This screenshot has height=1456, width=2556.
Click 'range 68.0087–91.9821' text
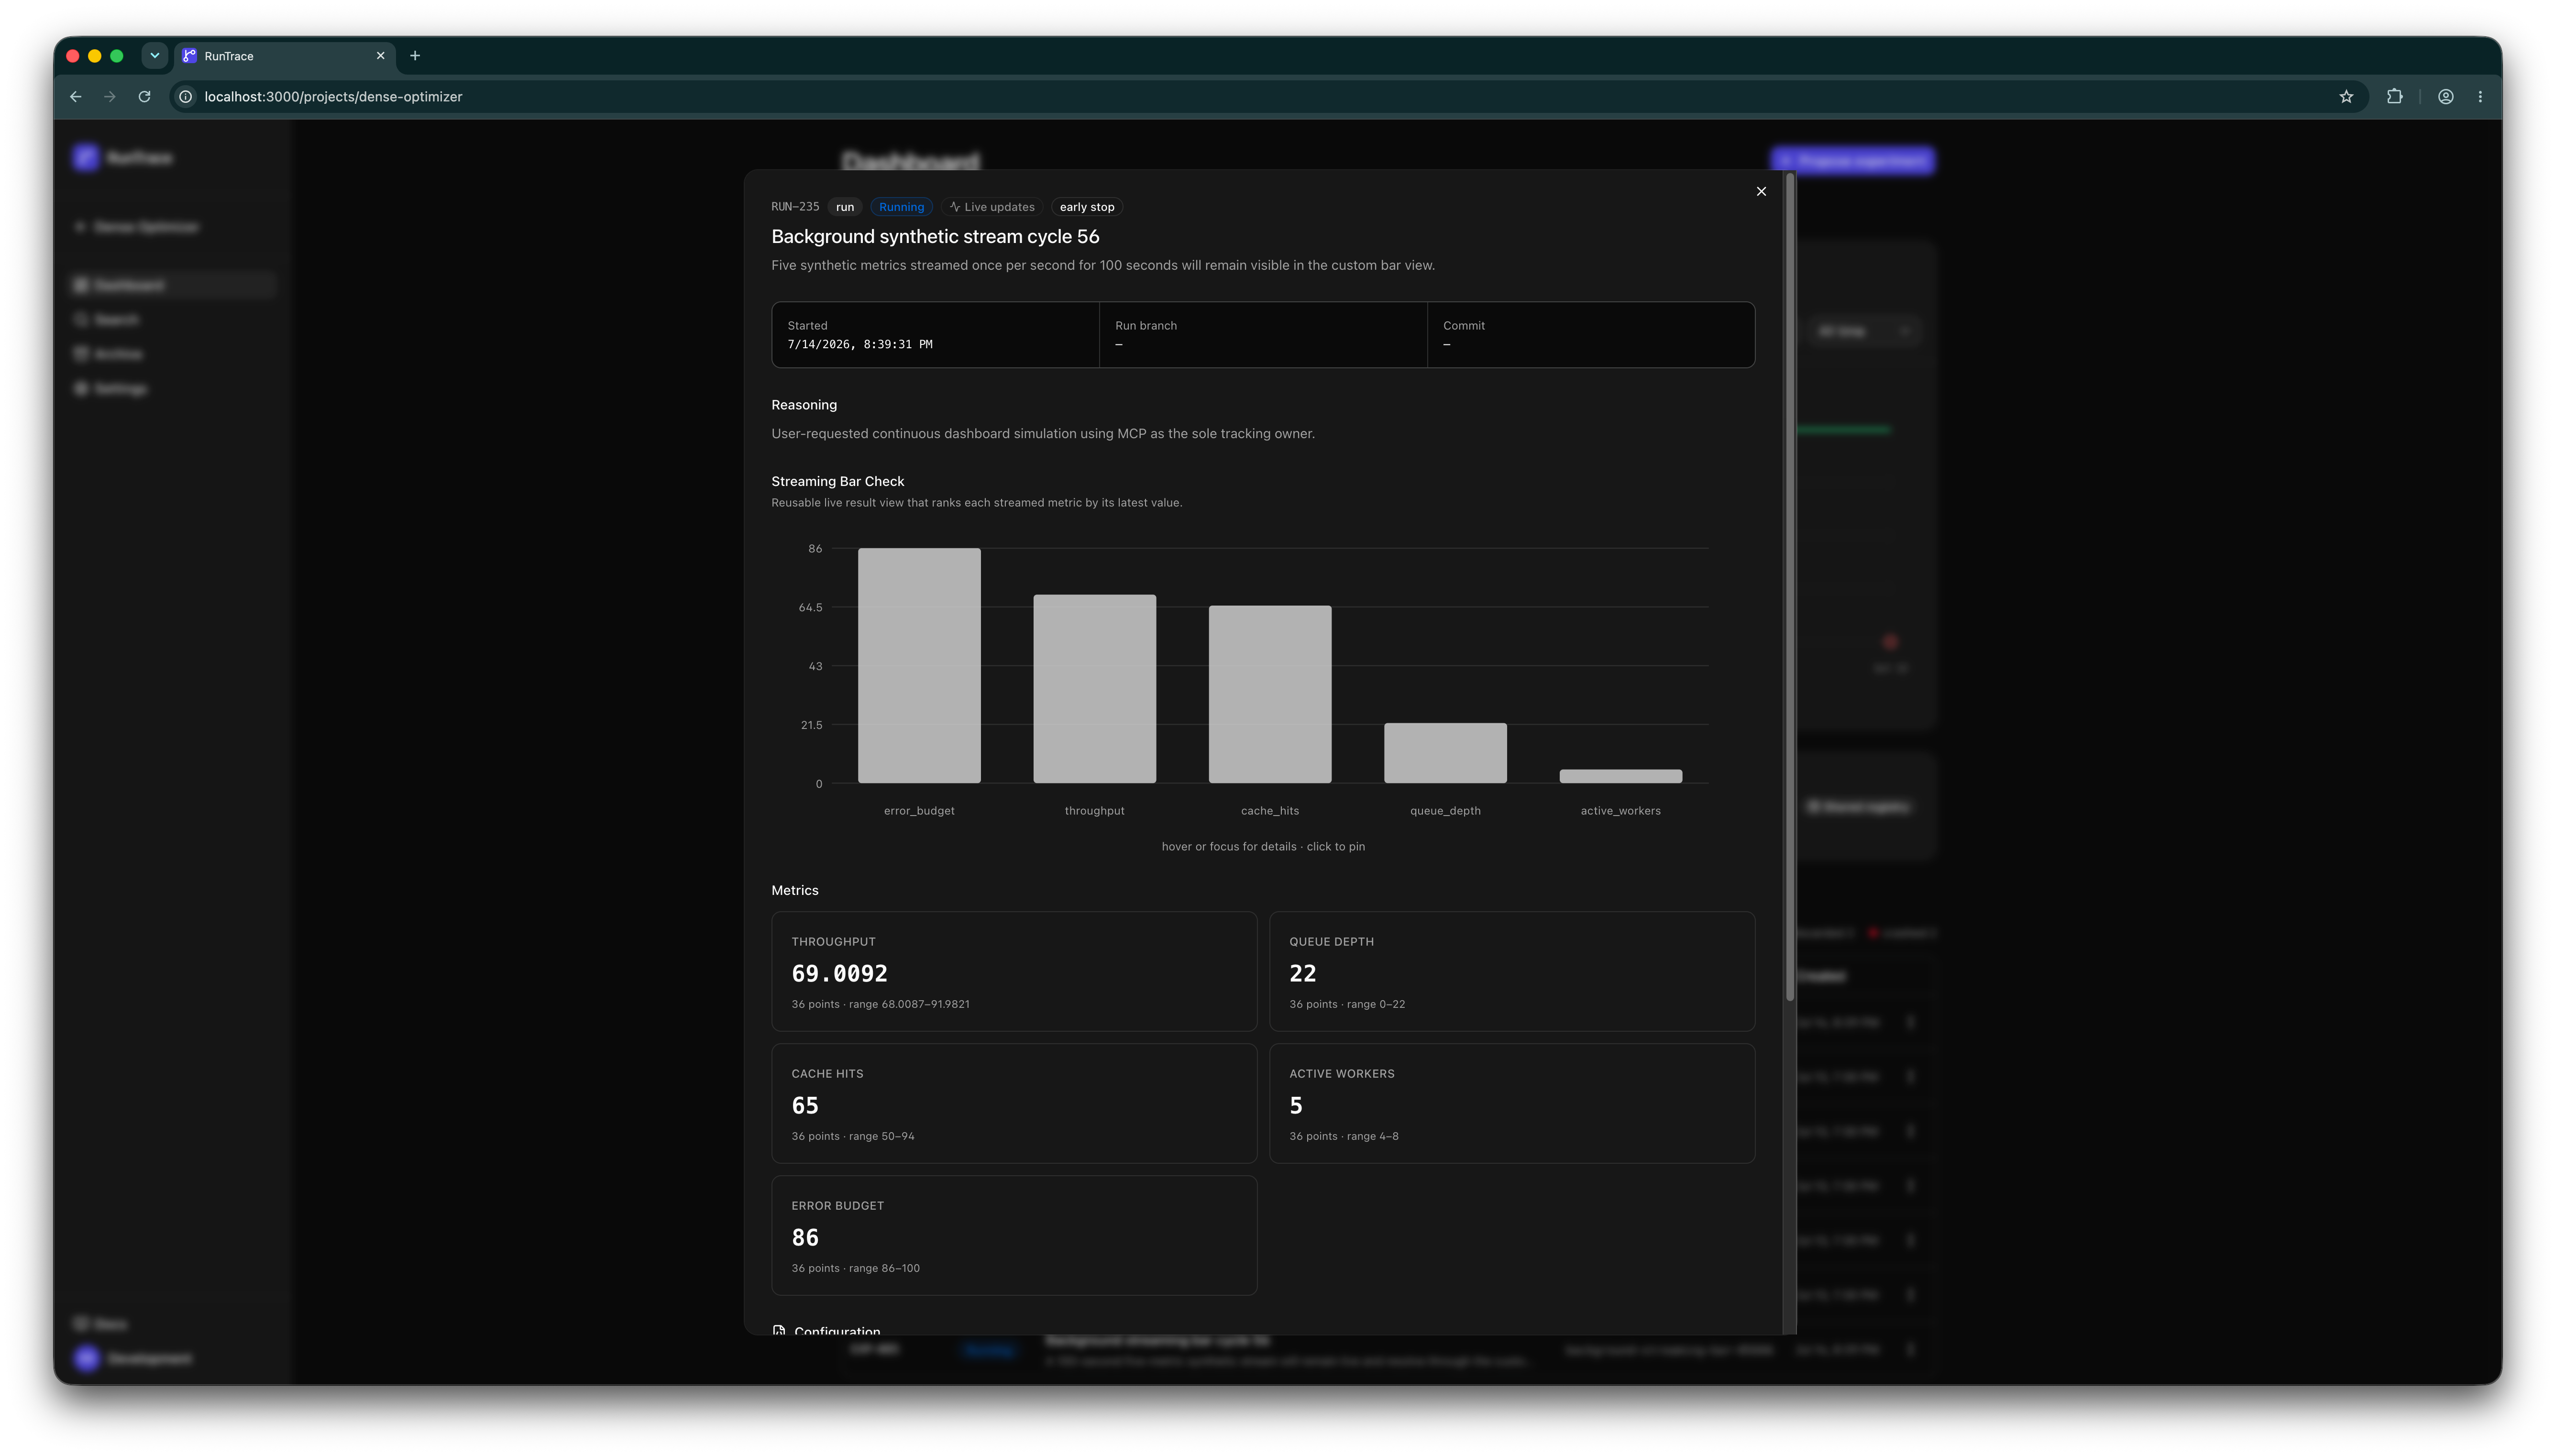pos(909,1004)
